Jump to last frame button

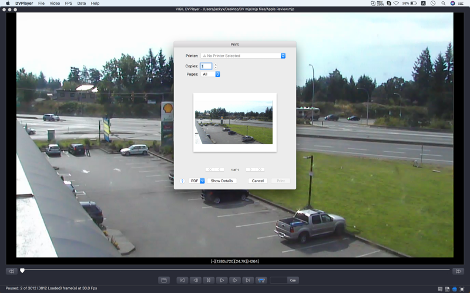(248, 280)
